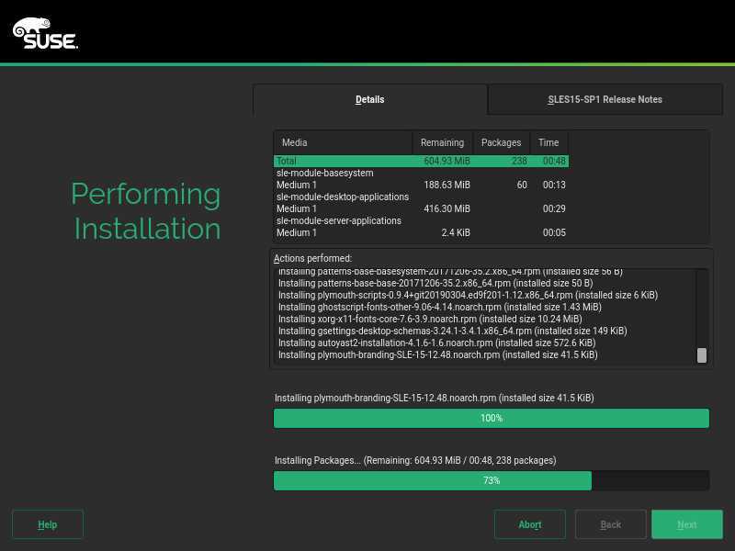Click the current package status label above the 100% bar
The width and height of the screenshot is (735, 551).
[434, 399]
